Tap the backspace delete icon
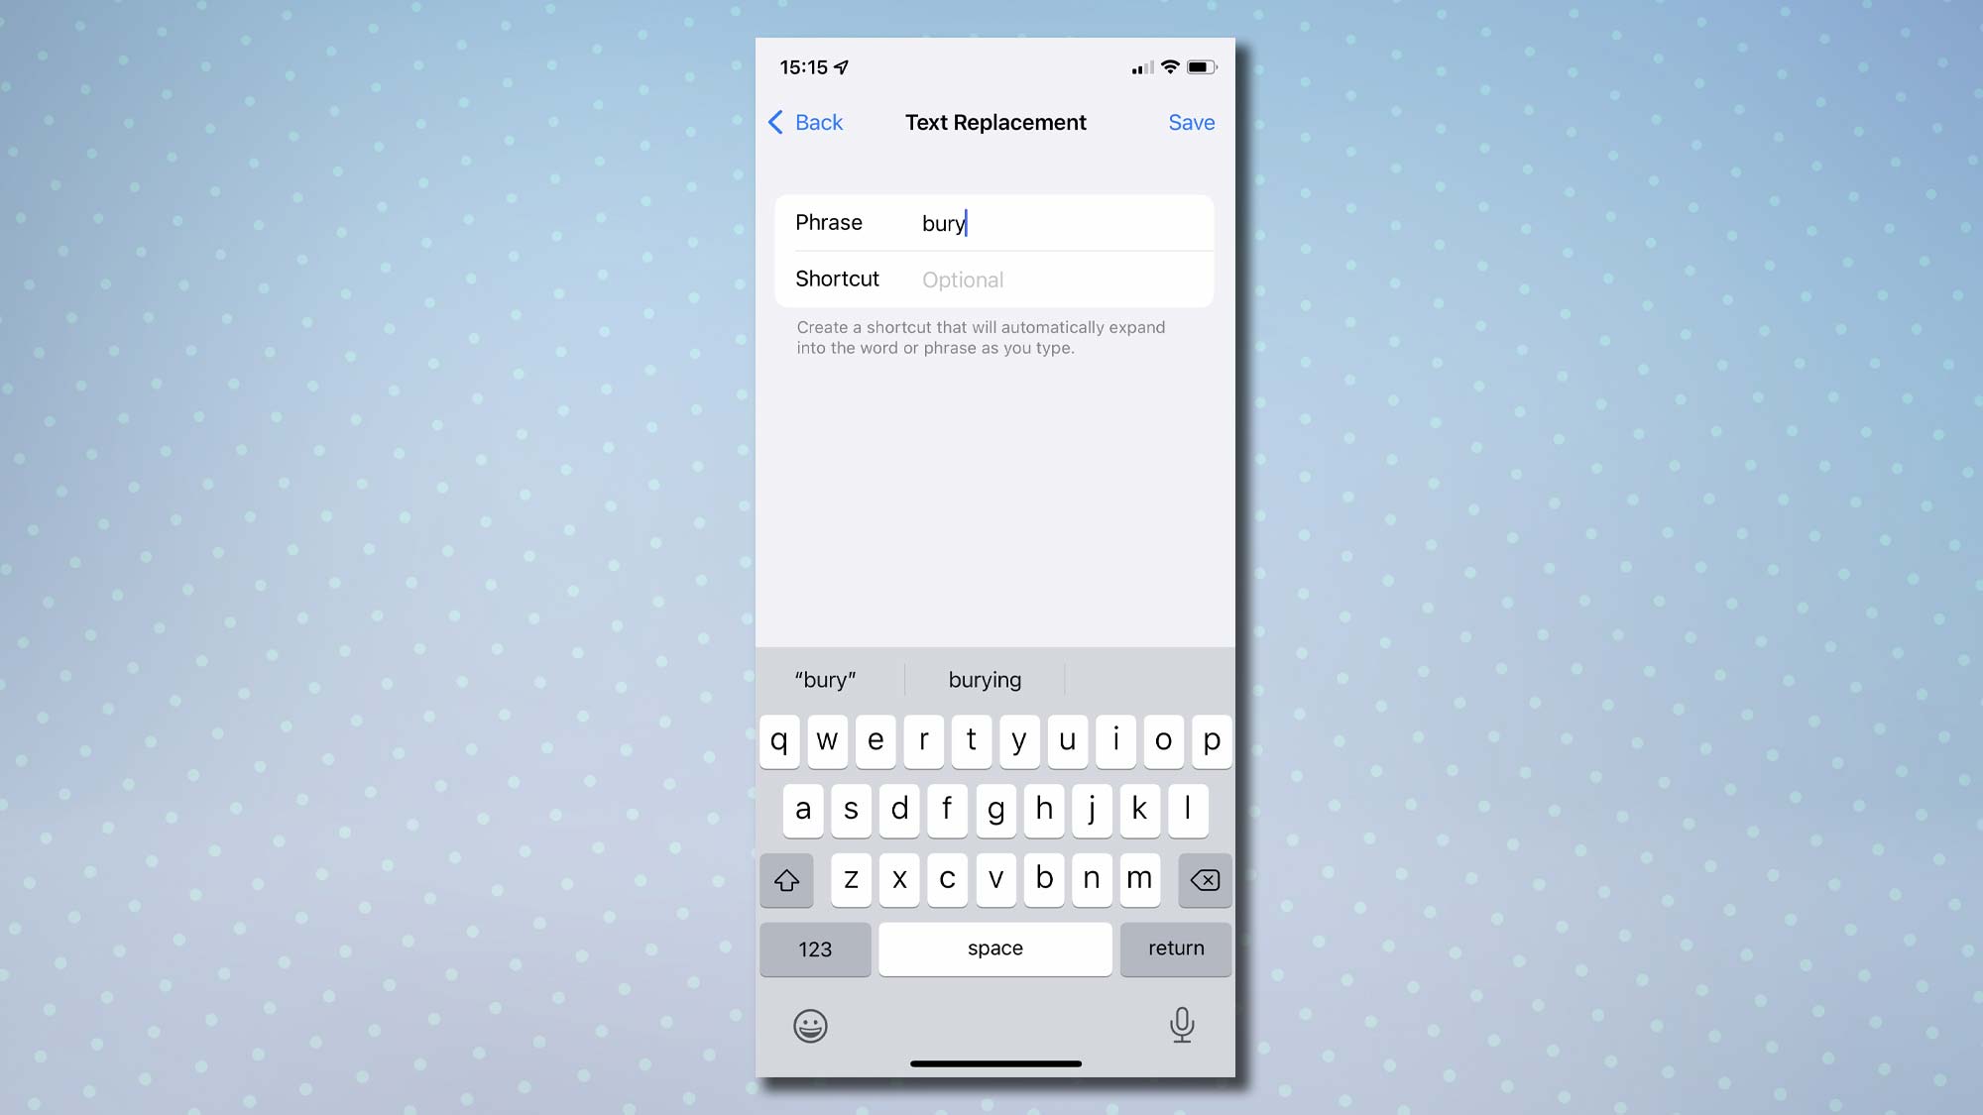The width and height of the screenshot is (1983, 1115). [x=1204, y=879]
